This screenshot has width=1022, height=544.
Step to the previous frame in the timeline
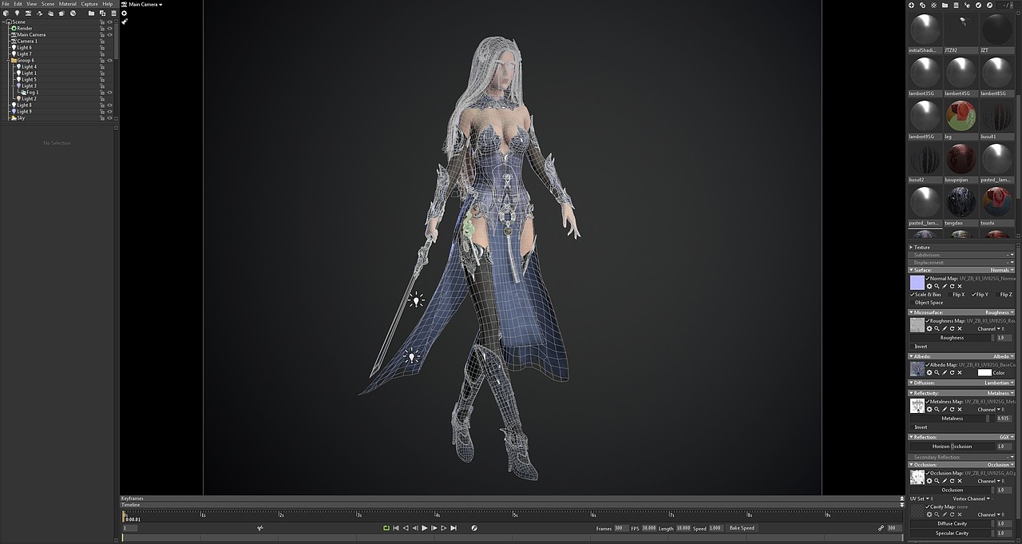pos(415,528)
